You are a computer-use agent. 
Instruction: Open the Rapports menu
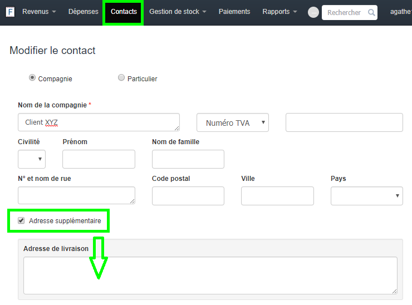tap(279, 12)
